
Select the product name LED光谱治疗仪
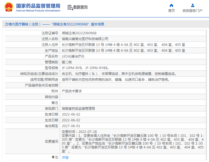click(x=73, y=56)
